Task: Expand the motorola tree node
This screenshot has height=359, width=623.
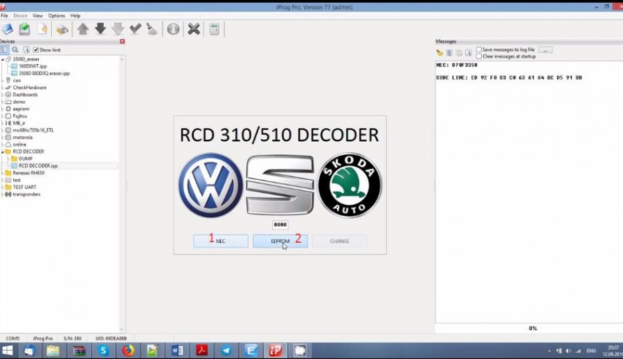Action: pyautogui.click(x=2, y=138)
